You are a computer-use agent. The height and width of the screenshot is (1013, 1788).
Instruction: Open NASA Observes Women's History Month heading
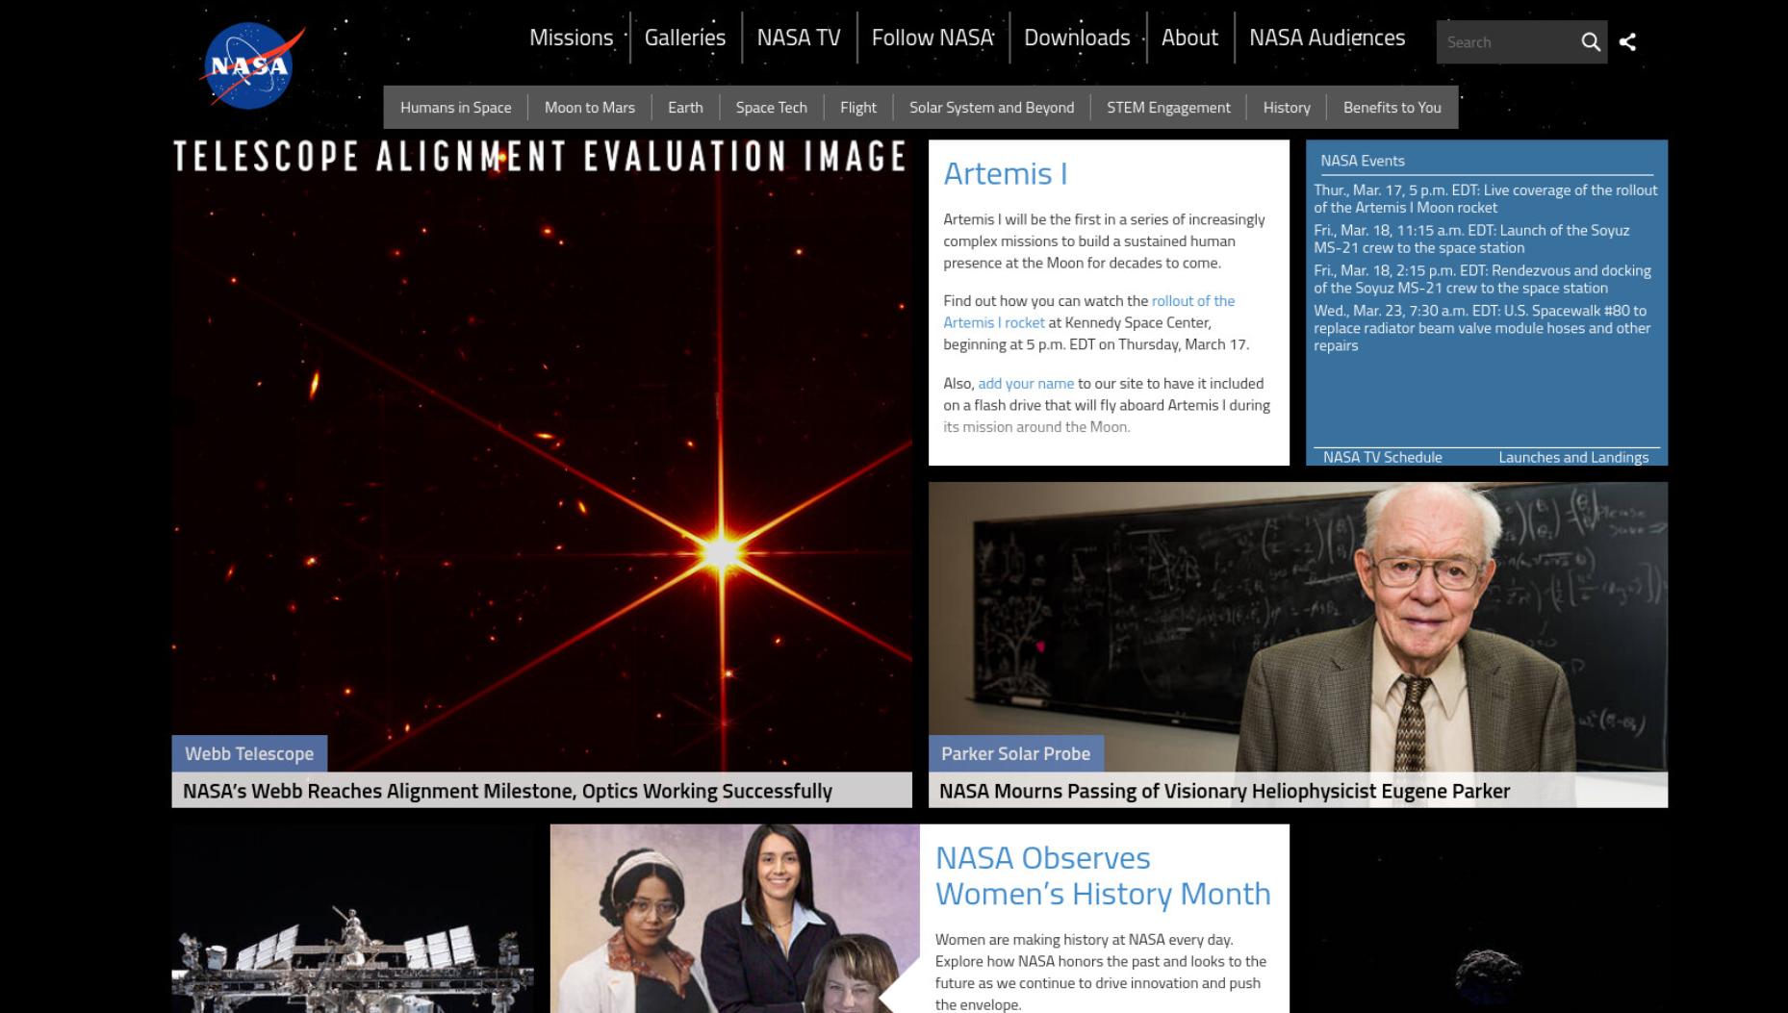point(1103,875)
